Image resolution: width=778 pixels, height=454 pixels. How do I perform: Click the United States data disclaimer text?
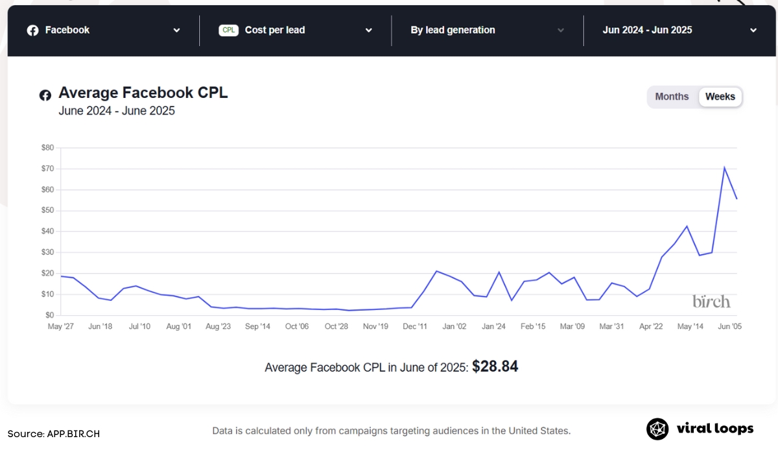tap(392, 431)
